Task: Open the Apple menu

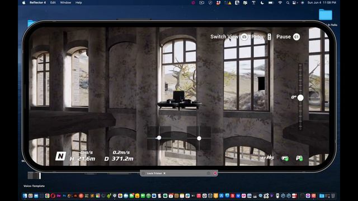Action: (23, 2)
